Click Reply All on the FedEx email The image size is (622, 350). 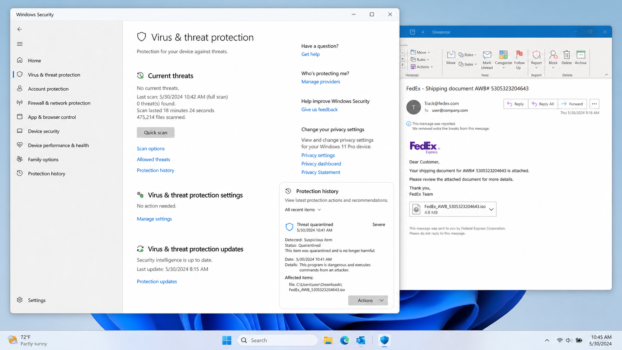(543, 104)
